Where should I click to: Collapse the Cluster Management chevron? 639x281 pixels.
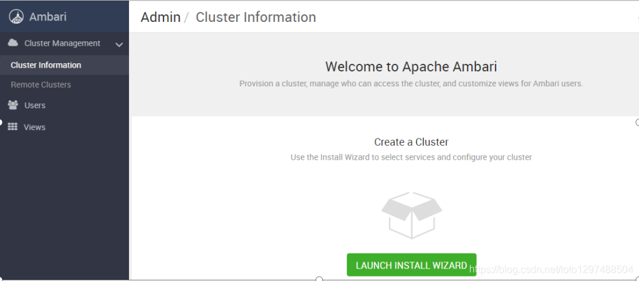pyautogui.click(x=119, y=44)
